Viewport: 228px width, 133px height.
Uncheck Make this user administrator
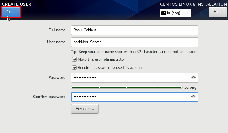pyautogui.click(x=74, y=59)
